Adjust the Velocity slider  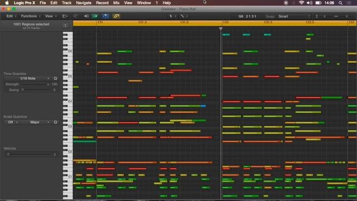(x=28, y=155)
